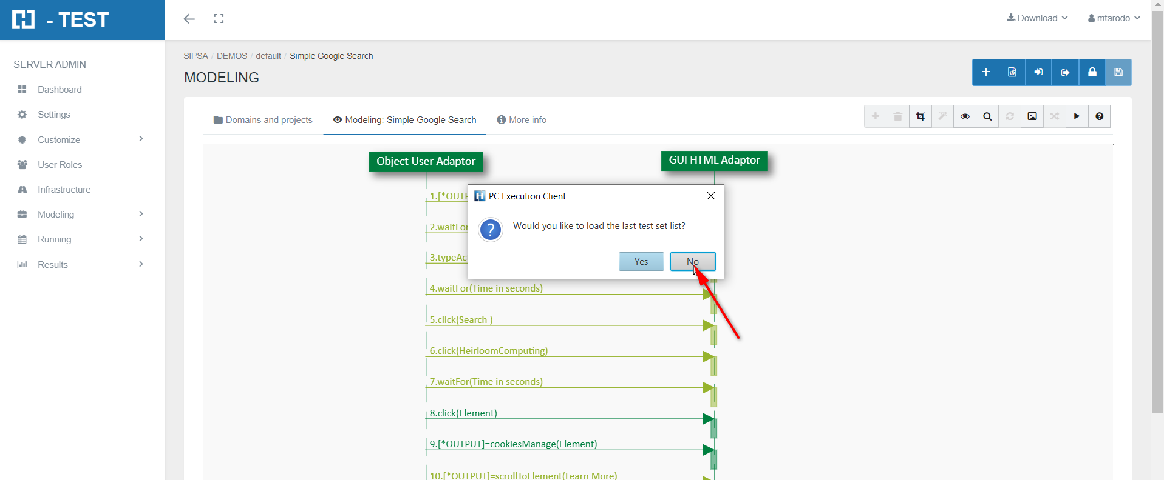The image size is (1164, 480).
Task: Click No in the dialog
Action: [692, 262]
